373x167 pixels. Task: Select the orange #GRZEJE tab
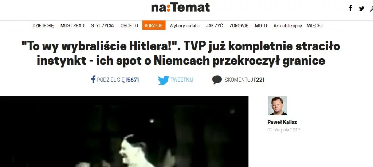154,25
